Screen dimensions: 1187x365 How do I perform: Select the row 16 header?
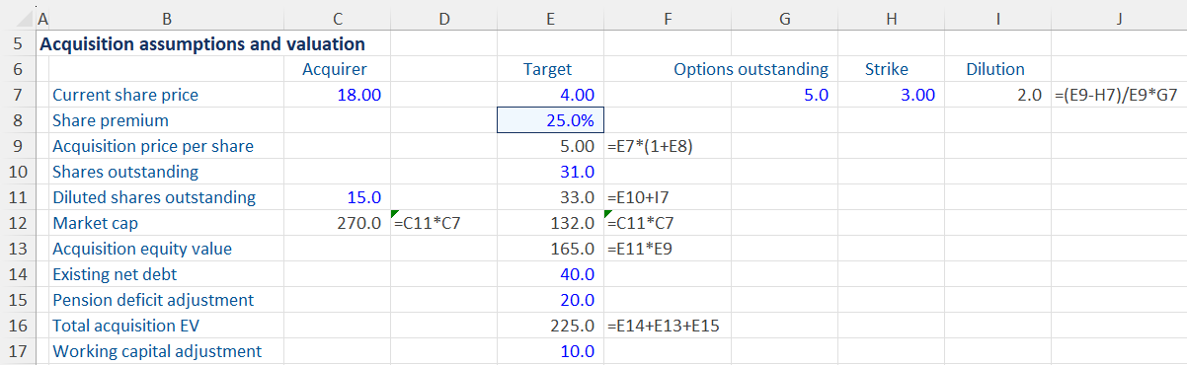(x=18, y=326)
